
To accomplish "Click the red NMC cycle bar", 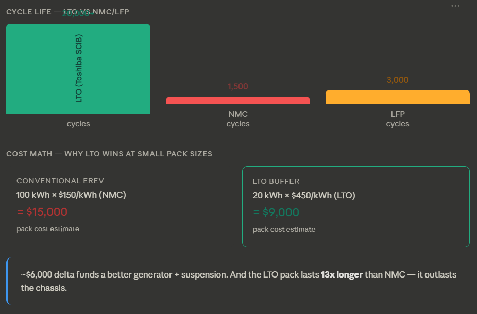I will (237, 100).
